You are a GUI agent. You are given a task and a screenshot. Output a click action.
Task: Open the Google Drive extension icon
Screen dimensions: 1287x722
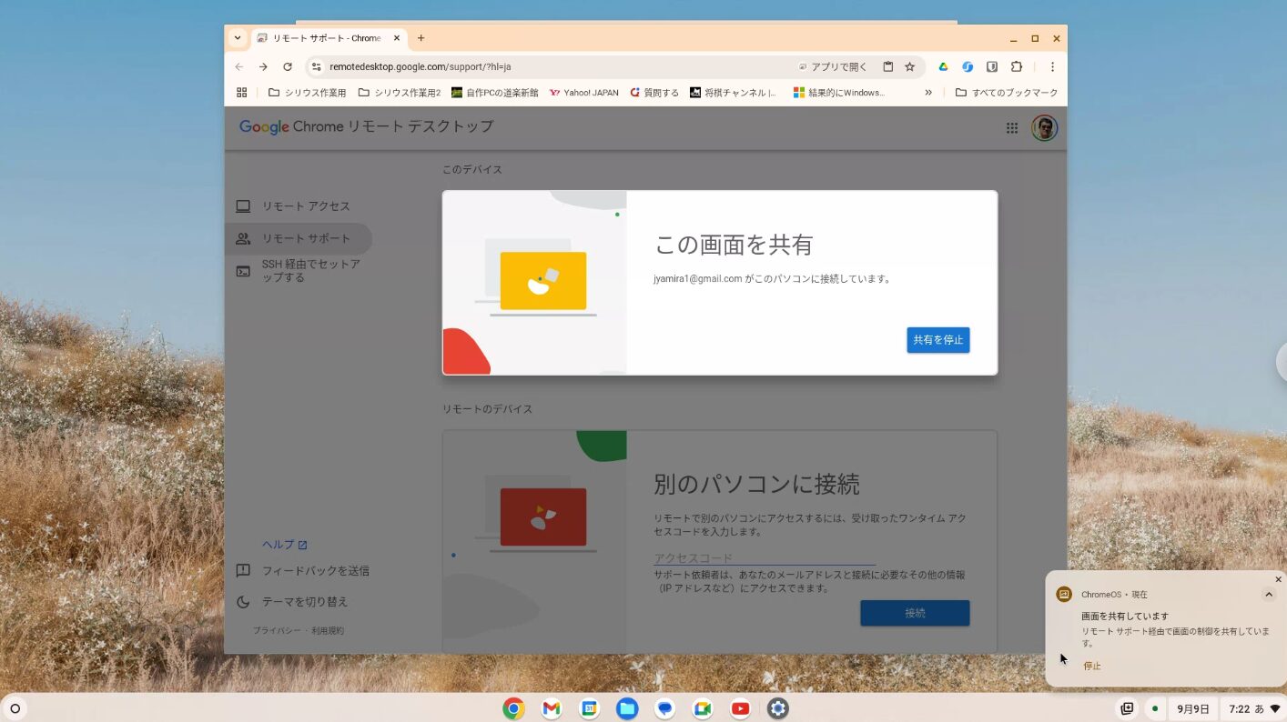(944, 66)
